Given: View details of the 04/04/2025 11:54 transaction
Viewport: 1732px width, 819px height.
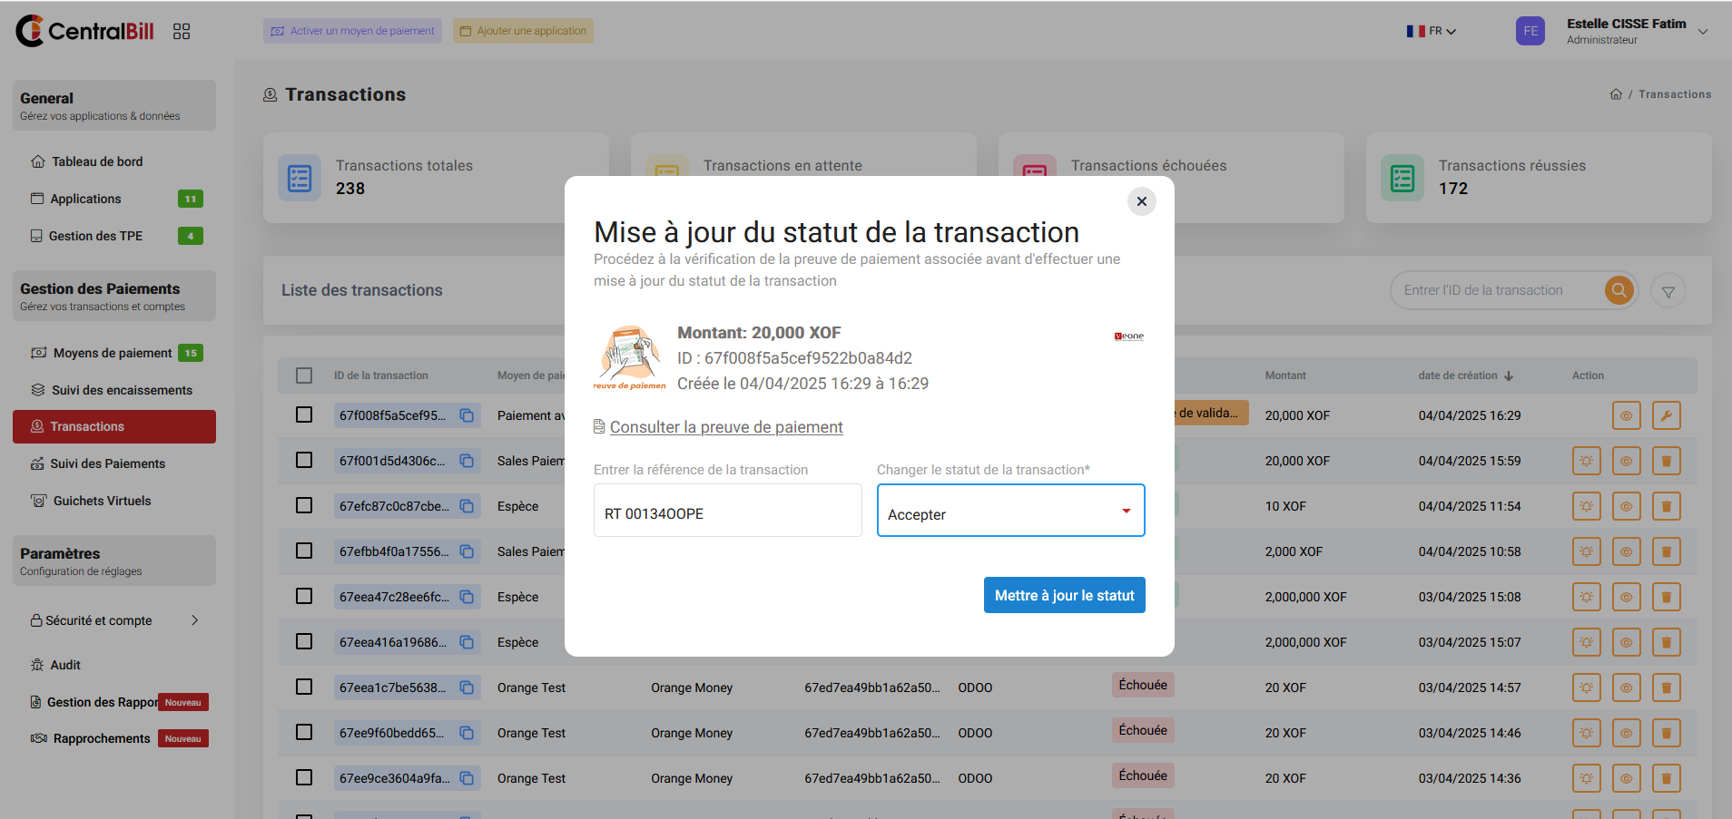Looking at the screenshot, I should 1626,506.
